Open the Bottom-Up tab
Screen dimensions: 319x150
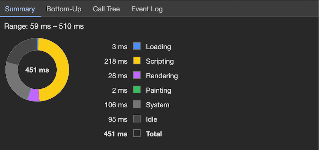[x=64, y=9]
